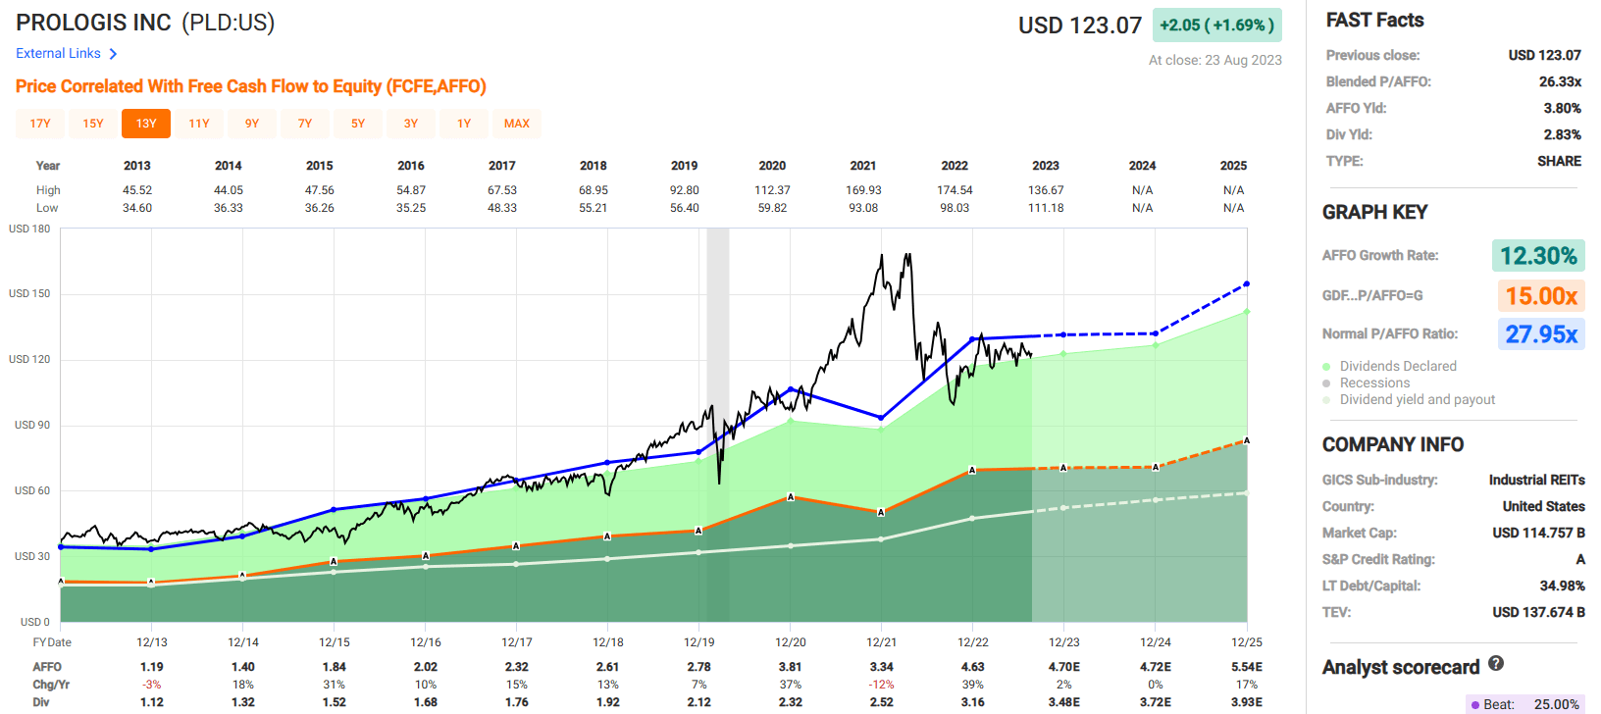
Task: Click the Div Yld 2.83% value
Action: tap(1562, 134)
